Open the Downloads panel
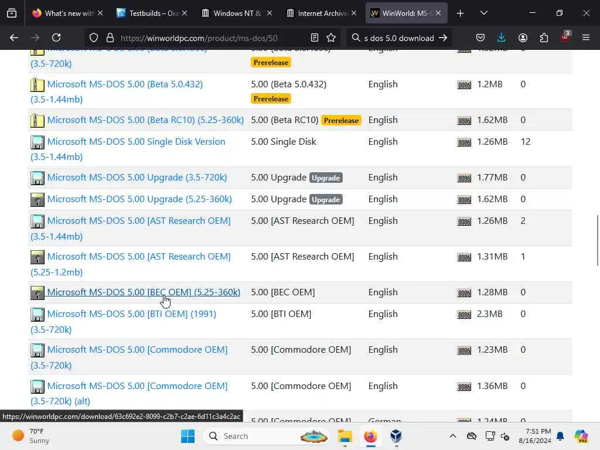This screenshot has height=450, width=600. coord(502,37)
